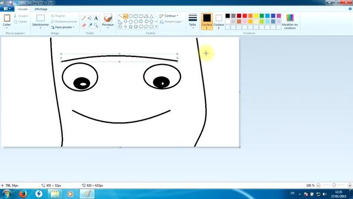
Task: Choose the triangle shape
Action: tap(151, 16)
